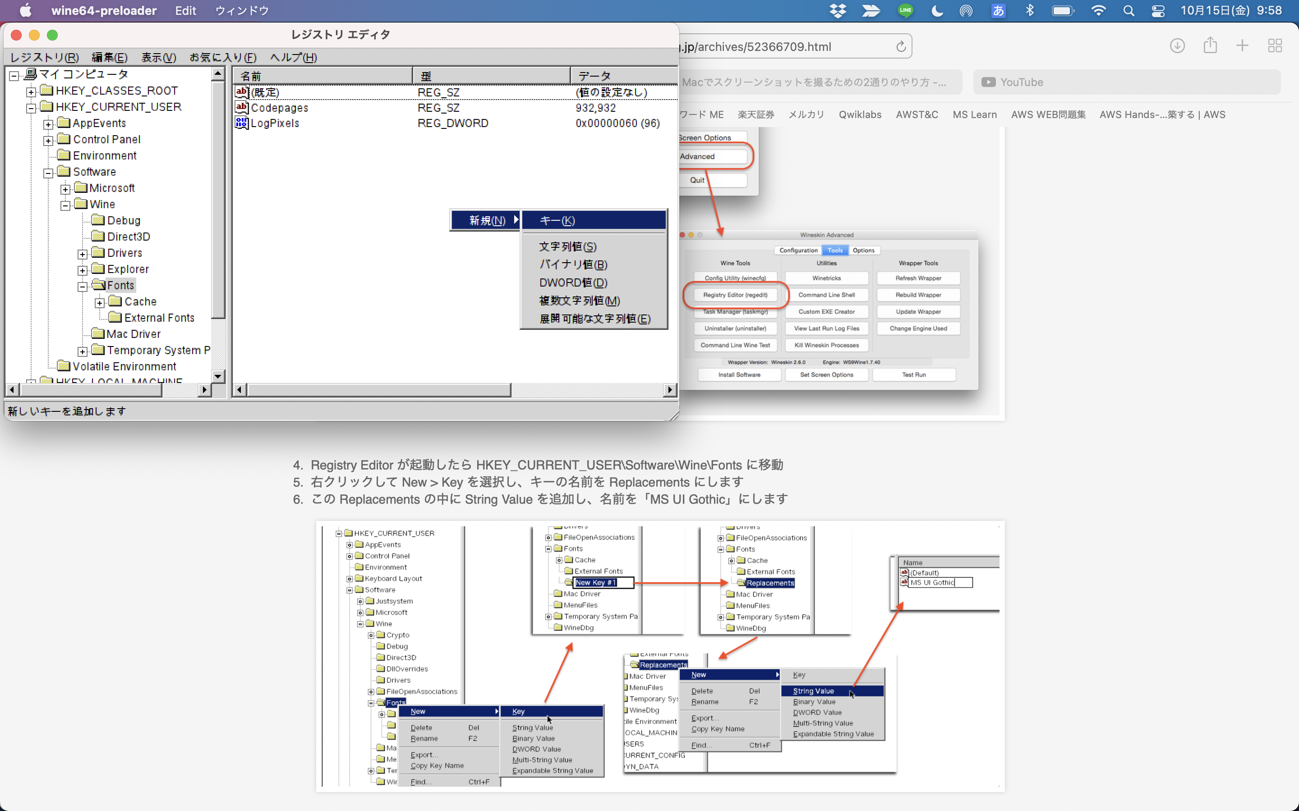Click the Codepages string value icon
This screenshot has width=1299, height=811.
(x=242, y=107)
